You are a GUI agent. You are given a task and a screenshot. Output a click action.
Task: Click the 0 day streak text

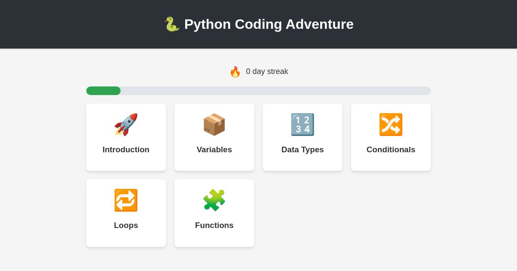pyautogui.click(x=267, y=71)
